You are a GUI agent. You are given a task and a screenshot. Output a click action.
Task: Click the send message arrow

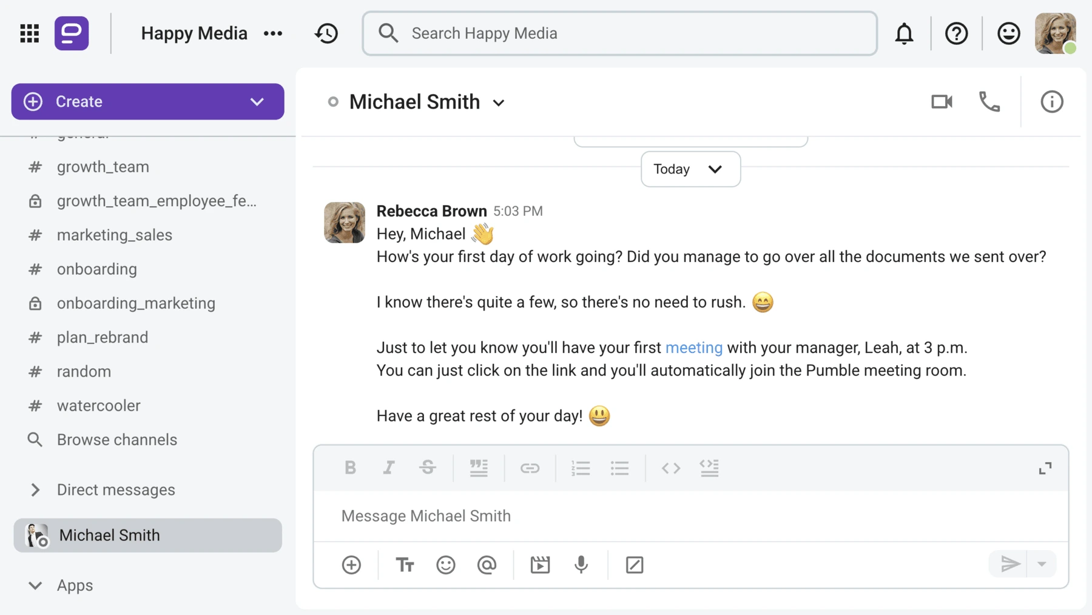click(1009, 564)
